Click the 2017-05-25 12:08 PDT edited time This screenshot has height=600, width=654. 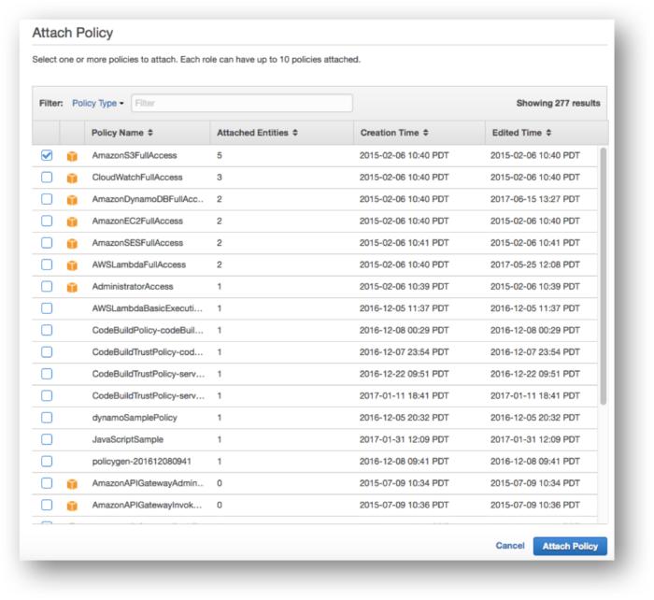pyautogui.click(x=535, y=264)
